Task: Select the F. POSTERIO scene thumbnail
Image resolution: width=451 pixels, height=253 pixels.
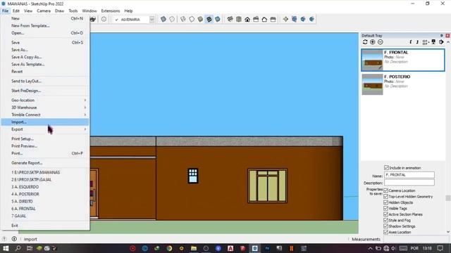Action: coord(372,84)
